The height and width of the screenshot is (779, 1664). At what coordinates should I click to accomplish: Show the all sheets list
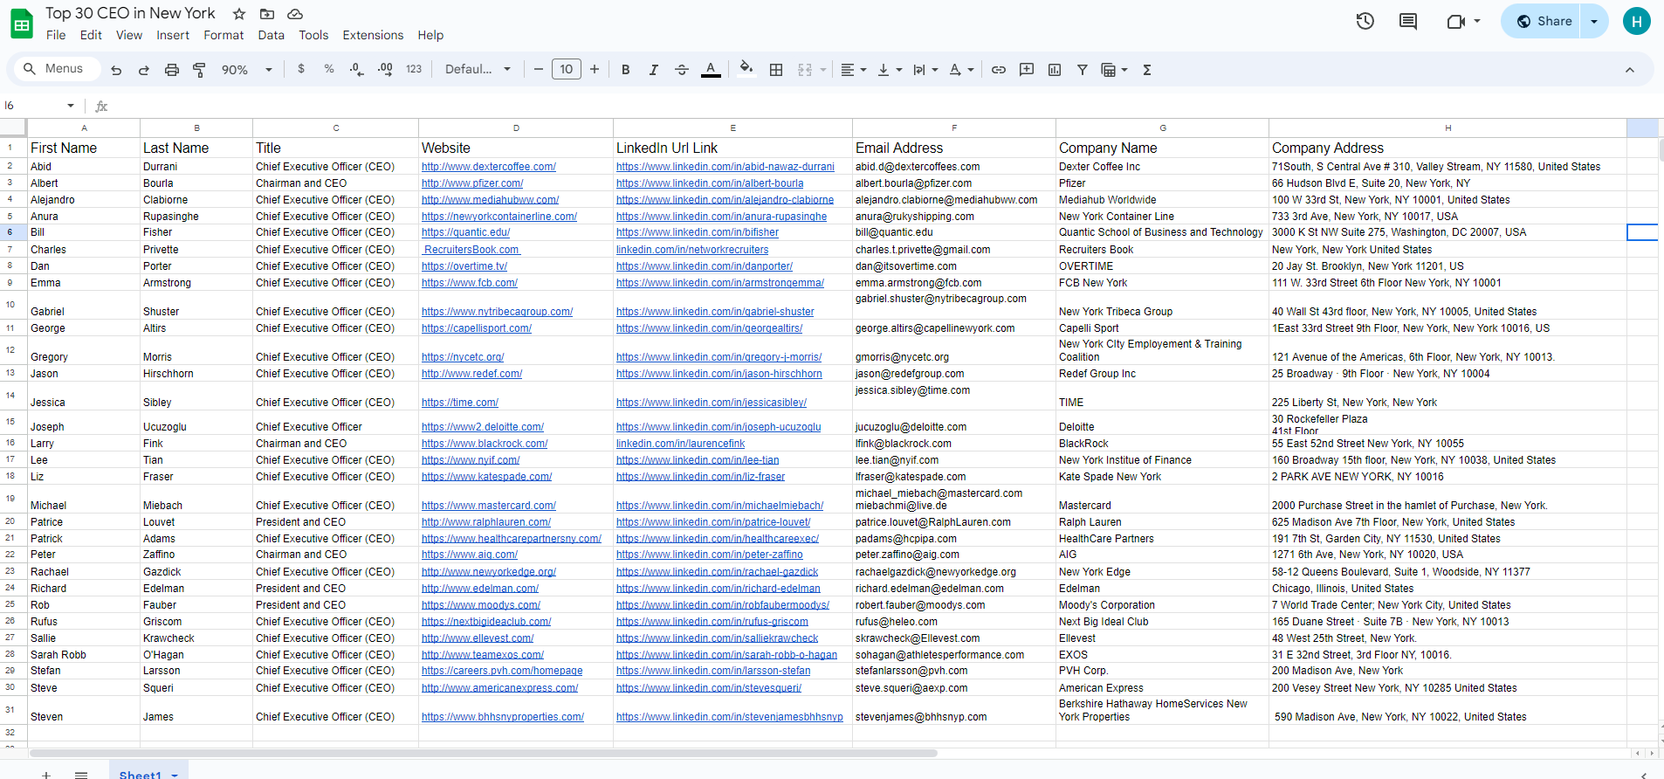(81, 775)
